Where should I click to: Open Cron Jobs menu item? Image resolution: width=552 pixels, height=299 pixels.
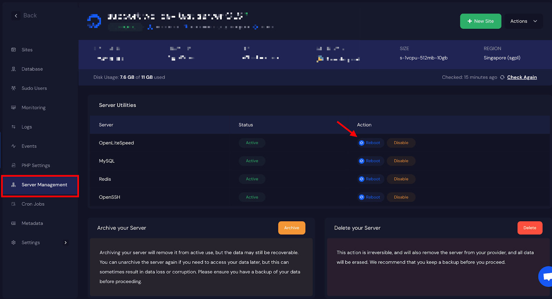click(x=33, y=204)
